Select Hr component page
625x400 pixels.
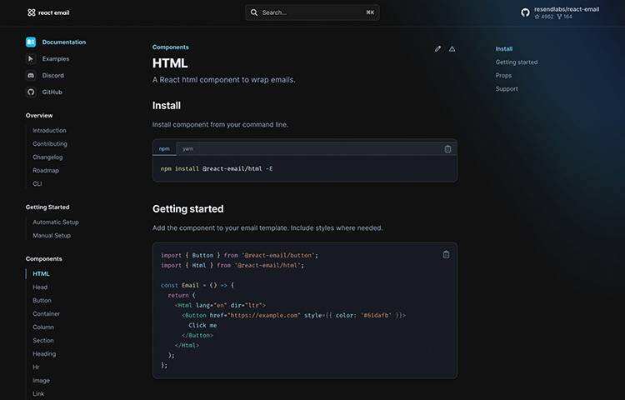pos(36,367)
